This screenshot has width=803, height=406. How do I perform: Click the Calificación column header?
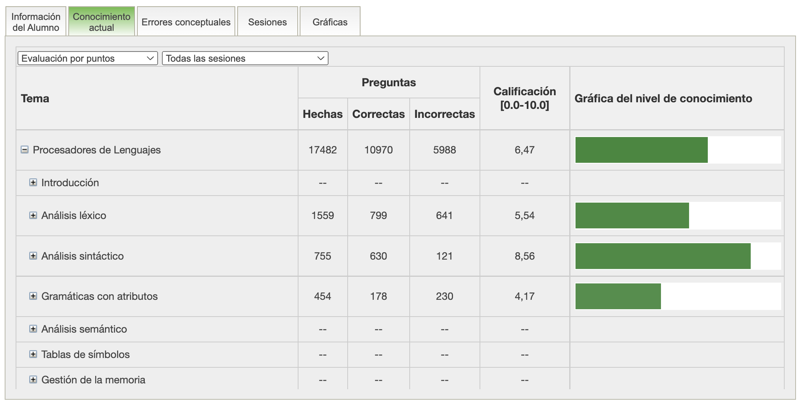coord(524,98)
